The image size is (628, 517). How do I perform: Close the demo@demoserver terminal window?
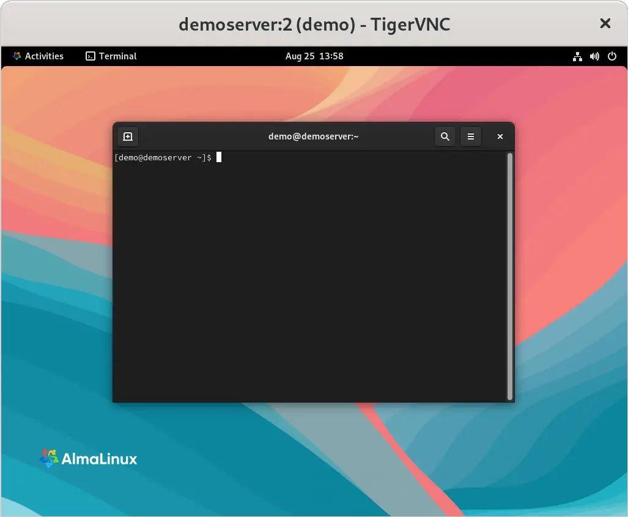pos(500,136)
